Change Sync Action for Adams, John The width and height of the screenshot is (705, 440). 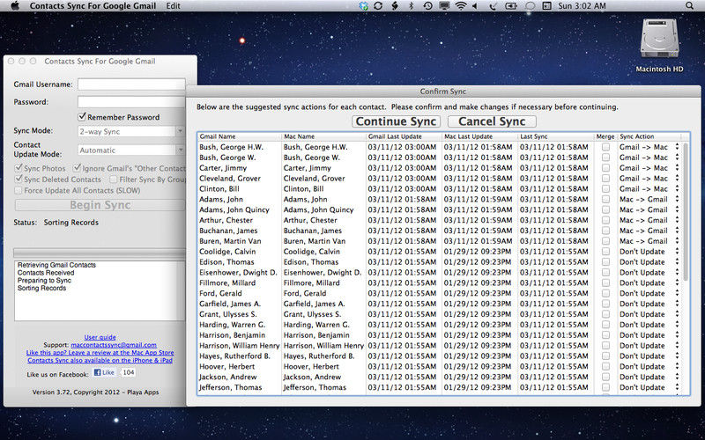point(649,200)
